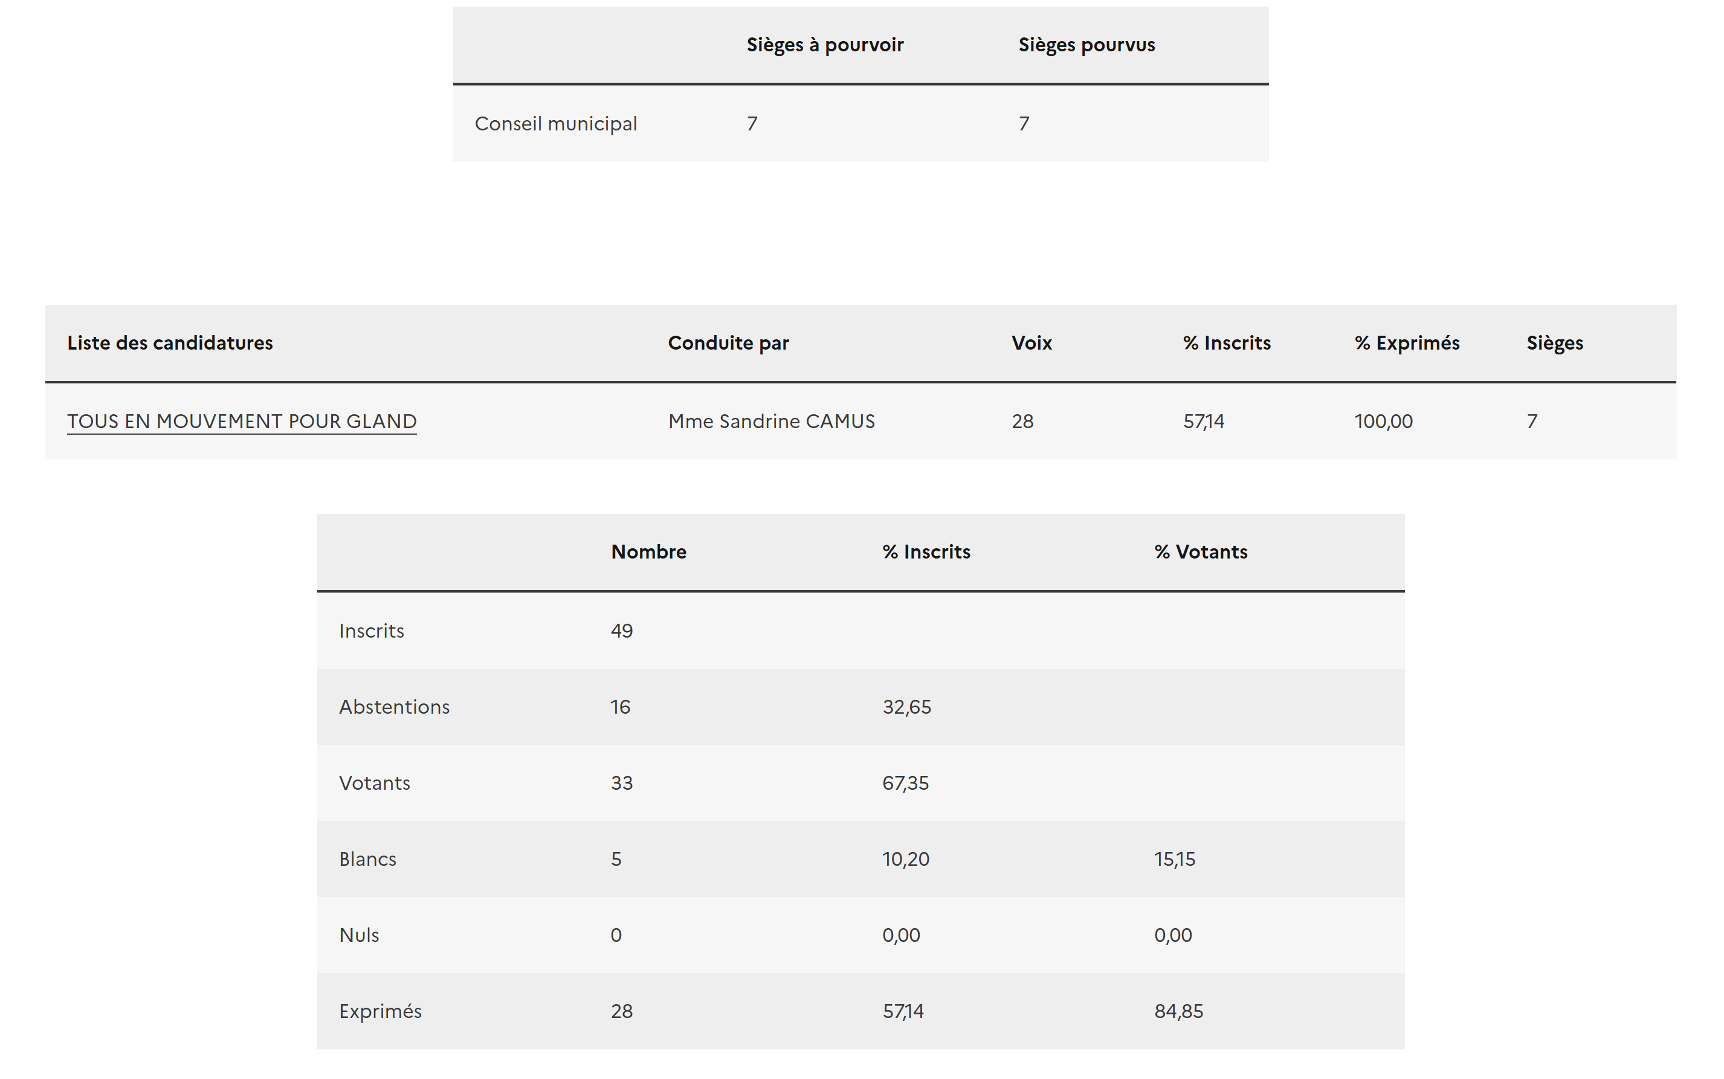The width and height of the screenshot is (1724, 1079).
Task: Click the Abstentions row label
Action: coord(394,706)
